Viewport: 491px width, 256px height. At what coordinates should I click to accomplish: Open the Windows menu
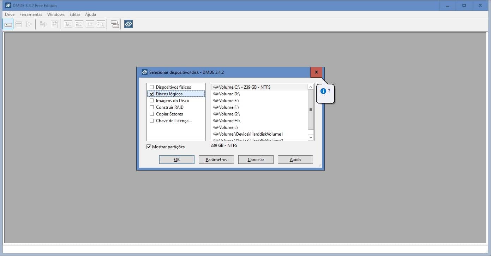56,14
